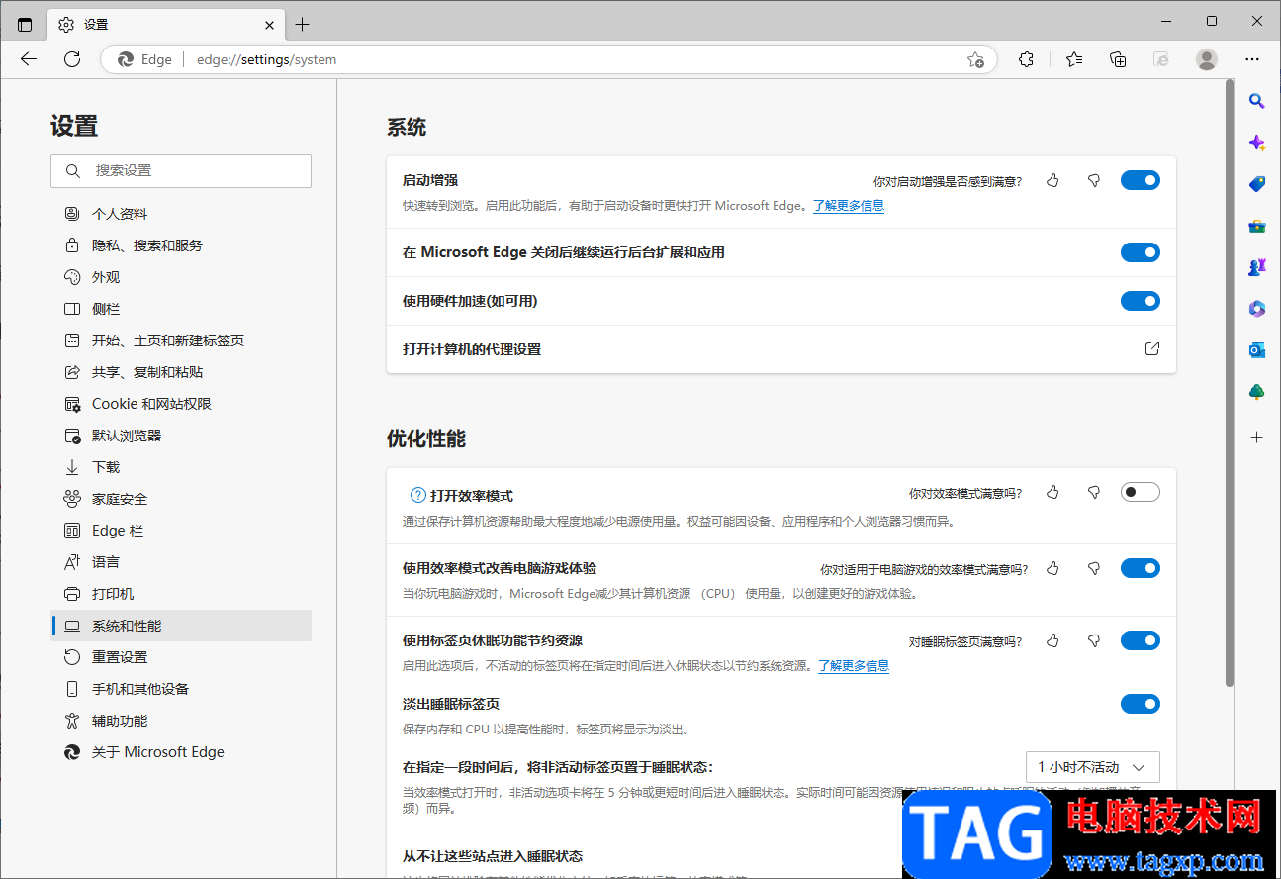Disable the 启动增强 toggle

point(1140,180)
